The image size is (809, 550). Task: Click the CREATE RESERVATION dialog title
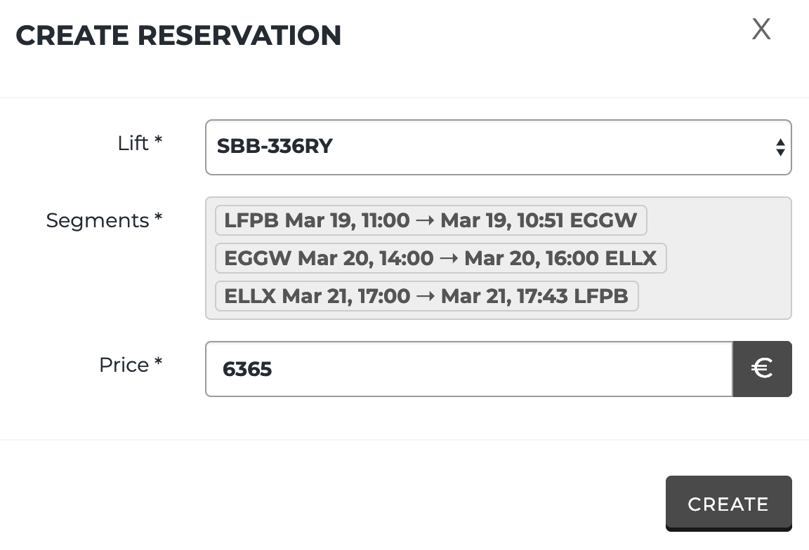[x=178, y=35]
